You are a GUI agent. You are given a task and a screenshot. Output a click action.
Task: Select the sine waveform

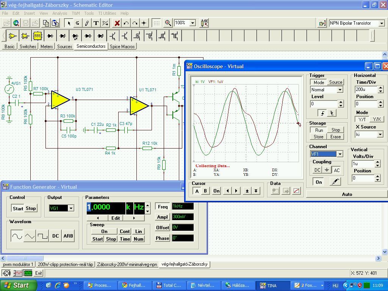(x=17, y=236)
